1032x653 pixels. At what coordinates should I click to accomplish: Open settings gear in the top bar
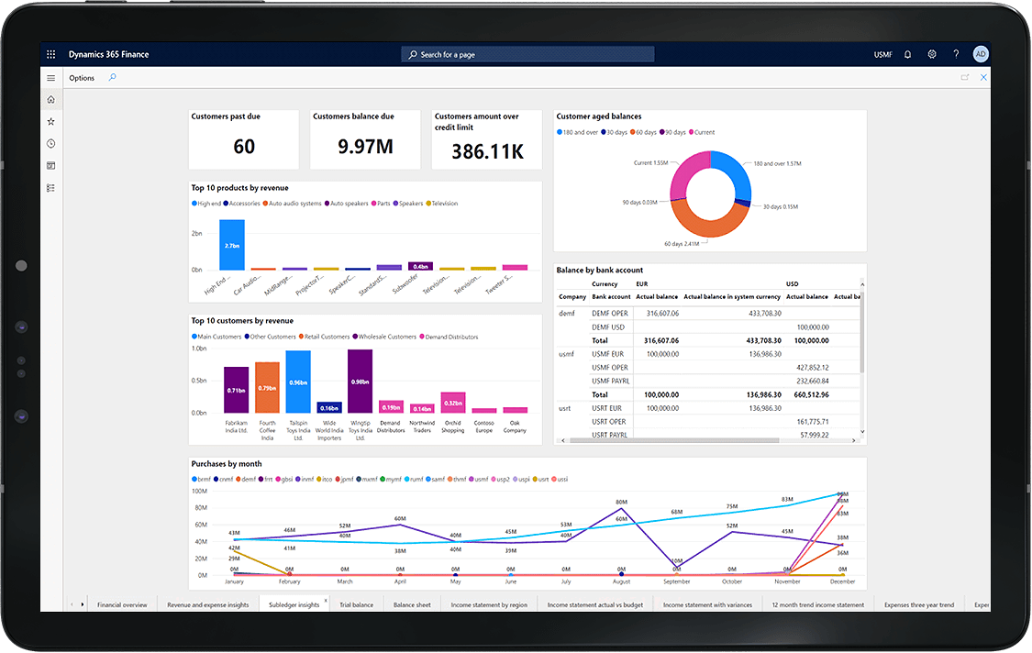click(932, 55)
